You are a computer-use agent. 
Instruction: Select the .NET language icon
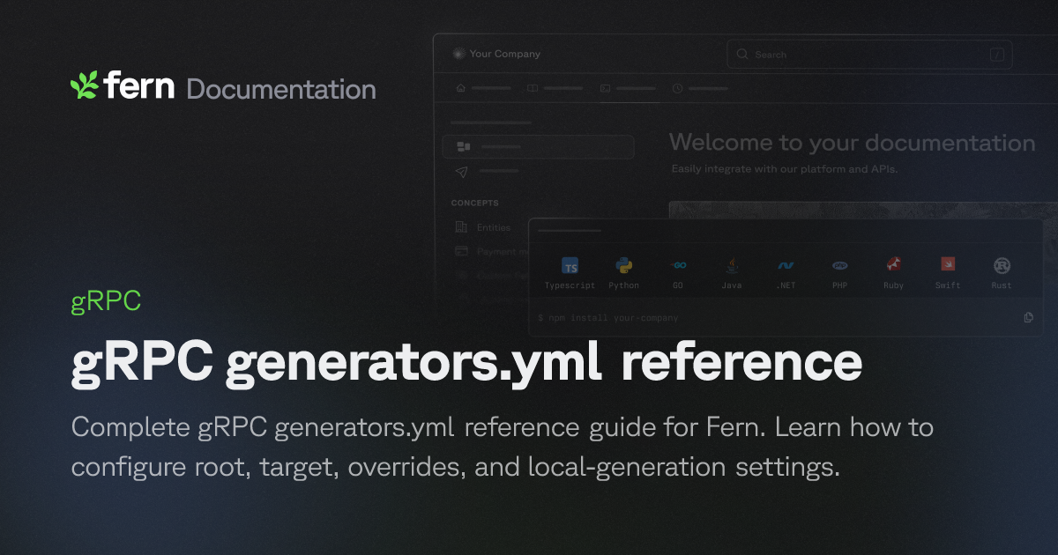pos(786,265)
